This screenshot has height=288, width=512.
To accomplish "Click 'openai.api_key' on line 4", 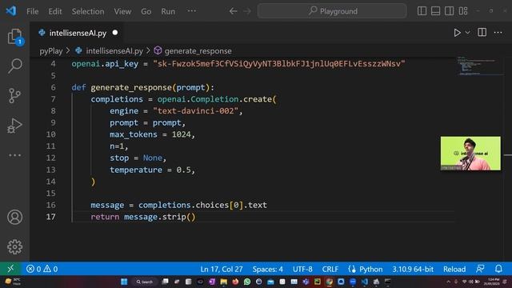I will point(105,64).
